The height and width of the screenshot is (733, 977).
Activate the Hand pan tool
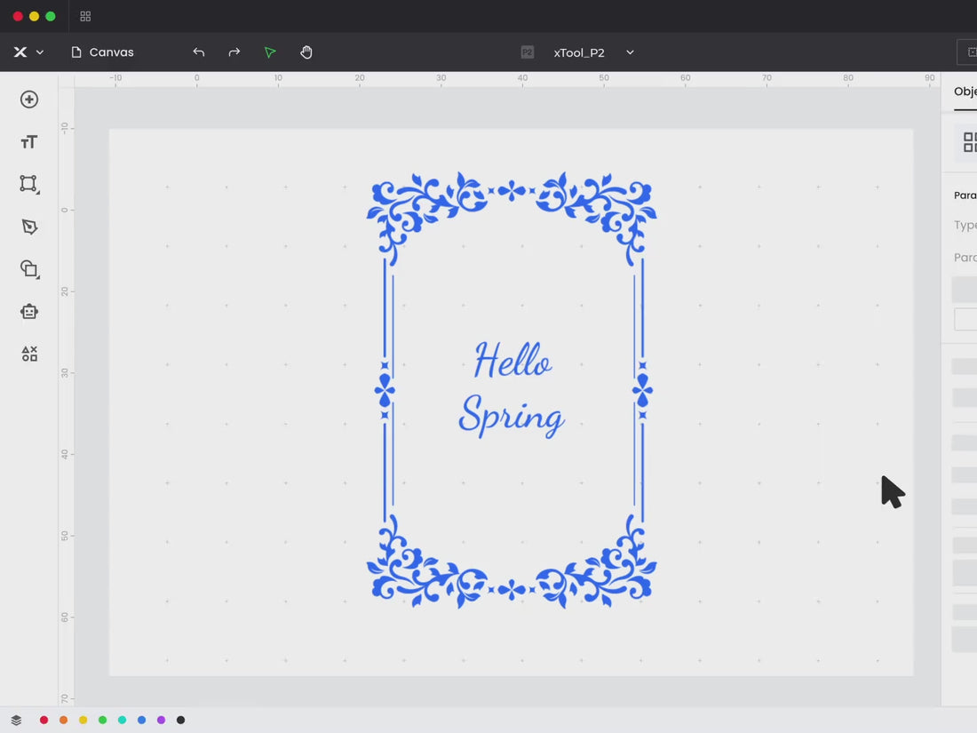(306, 52)
